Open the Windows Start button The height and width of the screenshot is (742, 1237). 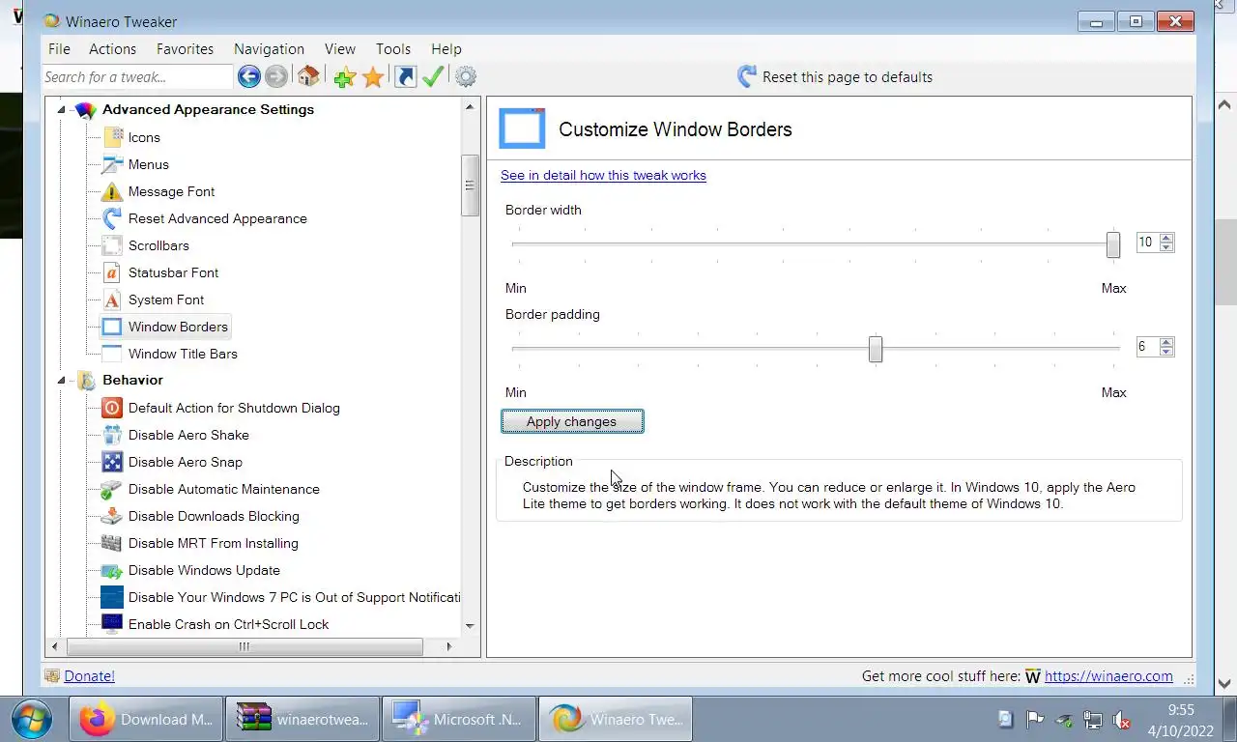click(x=31, y=719)
